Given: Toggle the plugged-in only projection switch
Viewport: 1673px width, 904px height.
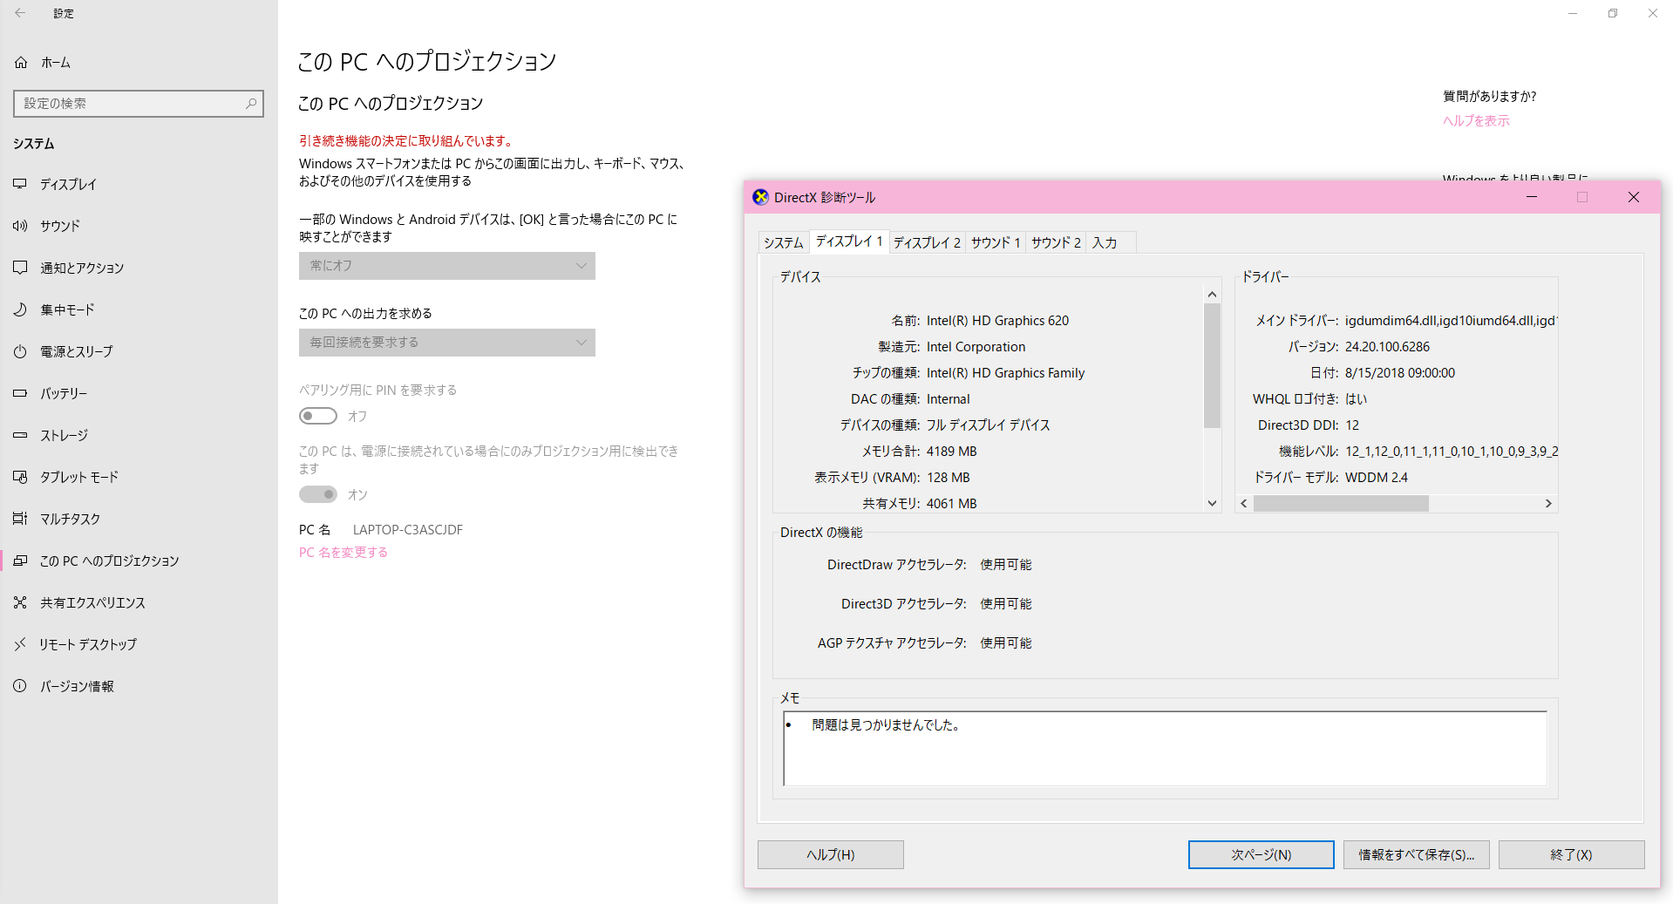Looking at the screenshot, I should point(318,494).
